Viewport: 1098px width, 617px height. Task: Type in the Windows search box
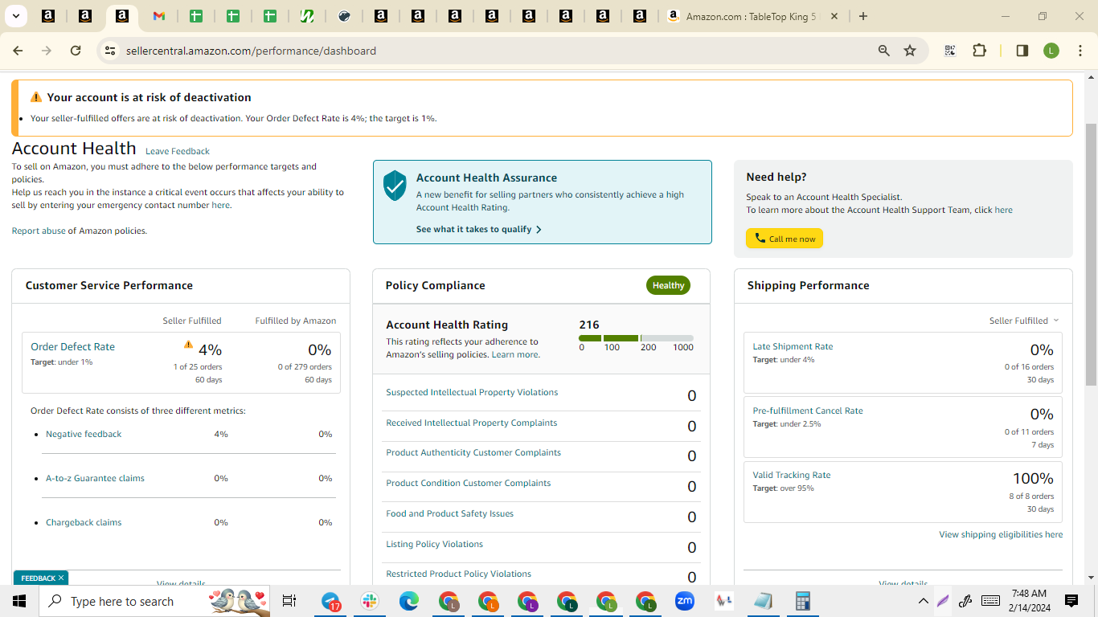tap(153, 601)
